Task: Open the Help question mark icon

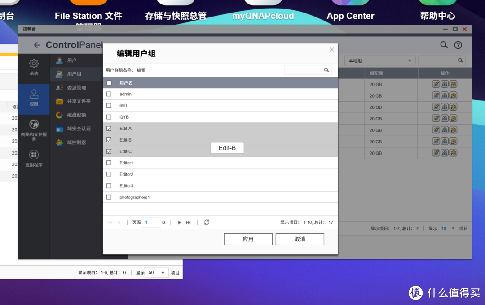Action: pos(457,45)
